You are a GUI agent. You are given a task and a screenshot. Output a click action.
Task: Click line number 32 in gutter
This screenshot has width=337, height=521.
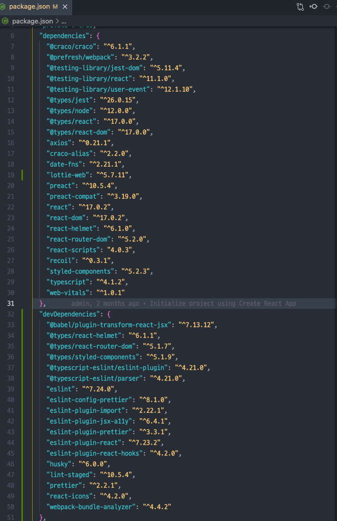point(11,314)
